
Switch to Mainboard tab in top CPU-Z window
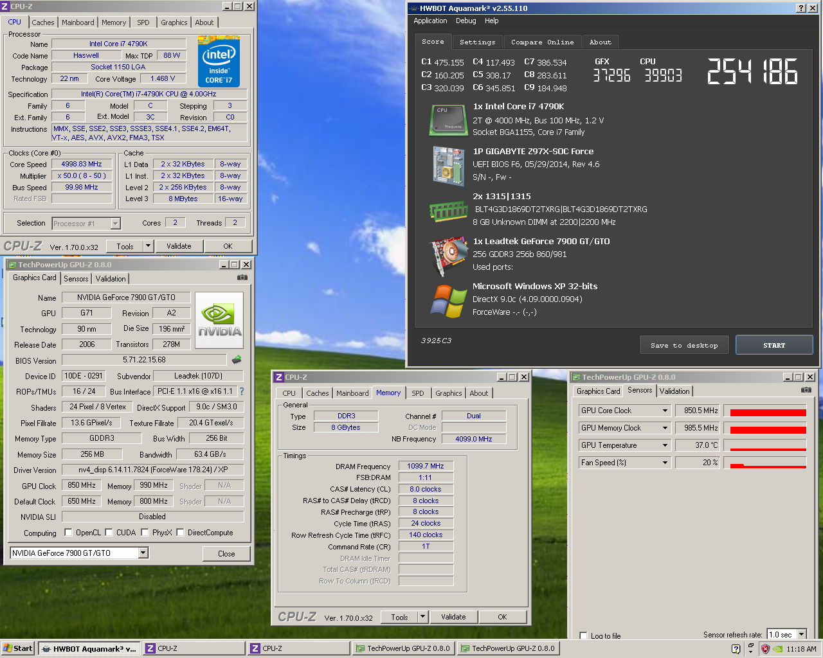(78, 22)
